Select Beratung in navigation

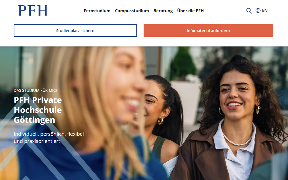pos(163,11)
